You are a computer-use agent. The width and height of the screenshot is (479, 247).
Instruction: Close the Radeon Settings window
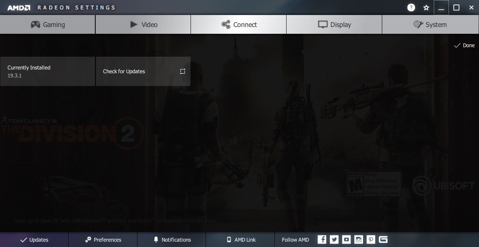pyautogui.click(x=471, y=8)
